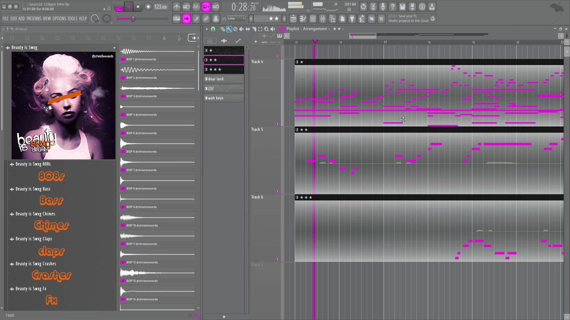Toggle loop recording icon
The height and width of the screenshot is (320, 570).
pos(216,7)
